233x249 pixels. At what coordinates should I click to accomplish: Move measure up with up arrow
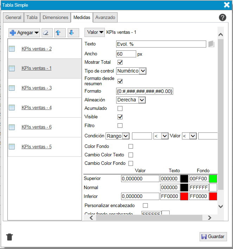(58, 33)
